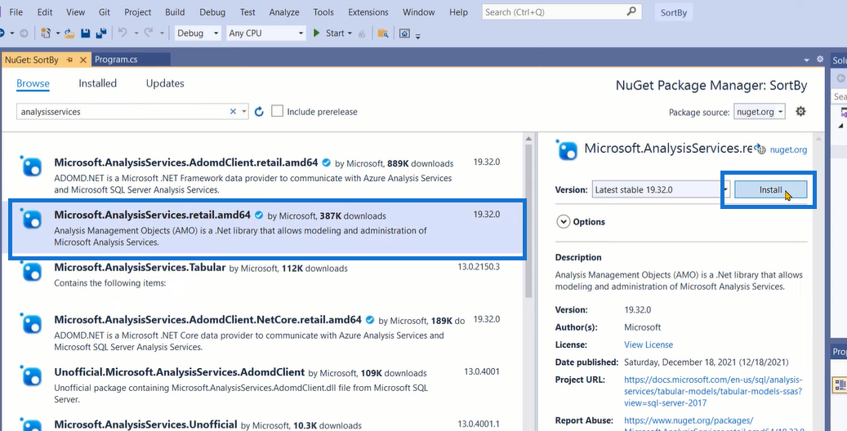
Task: Click the AdomdClient.NetCore.retail.amd64 package icon
Action: pos(31,323)
